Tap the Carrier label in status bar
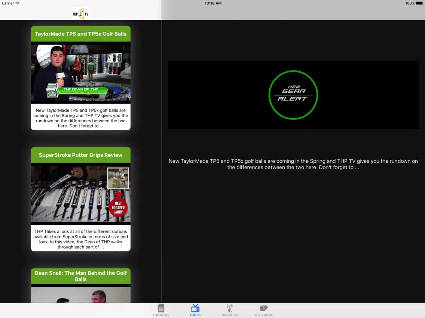Image resolution: width=425 pixels, height=318 pixels. (x=7, y=3)
